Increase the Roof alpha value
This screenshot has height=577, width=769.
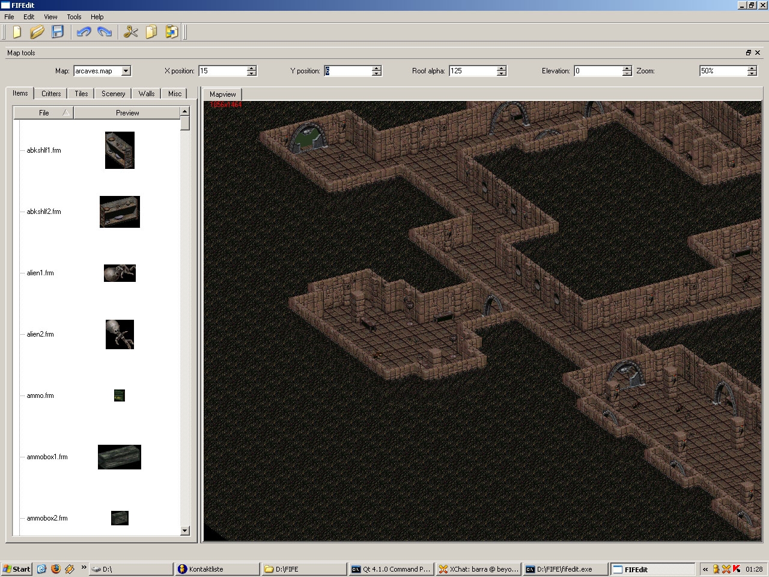(x=502, y=68)
